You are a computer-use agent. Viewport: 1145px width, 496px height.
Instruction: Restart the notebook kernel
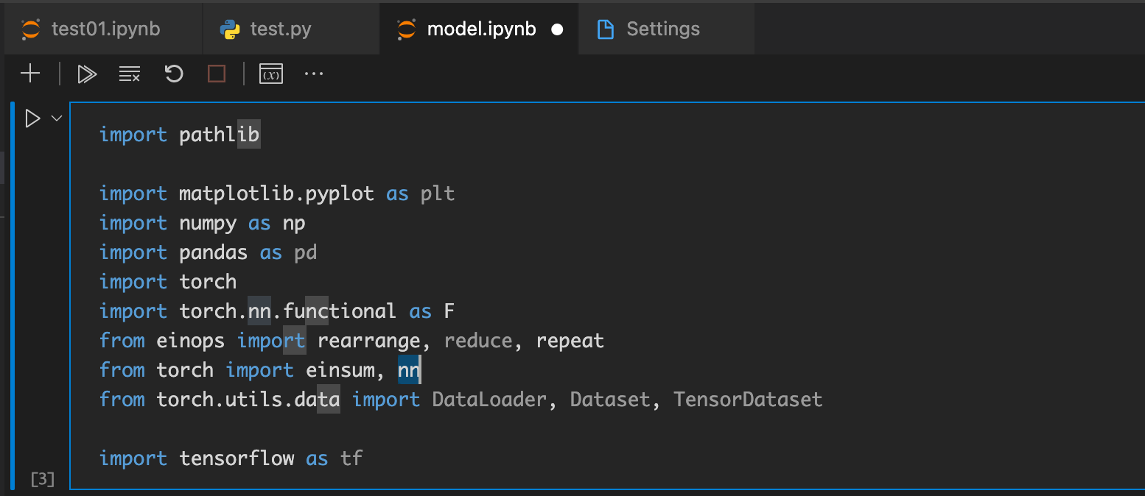[173, 74]
